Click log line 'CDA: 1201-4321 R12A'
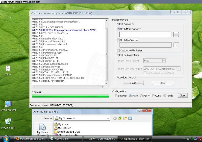The height and width of the screenshot is (142, 202). click(x=50, y=72)
